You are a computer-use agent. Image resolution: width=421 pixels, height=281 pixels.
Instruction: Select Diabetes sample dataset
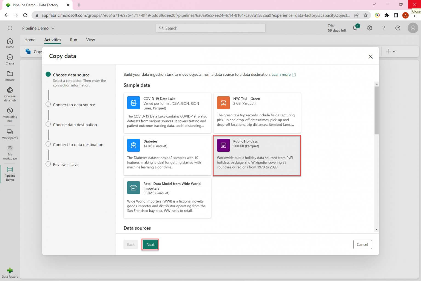167,155
